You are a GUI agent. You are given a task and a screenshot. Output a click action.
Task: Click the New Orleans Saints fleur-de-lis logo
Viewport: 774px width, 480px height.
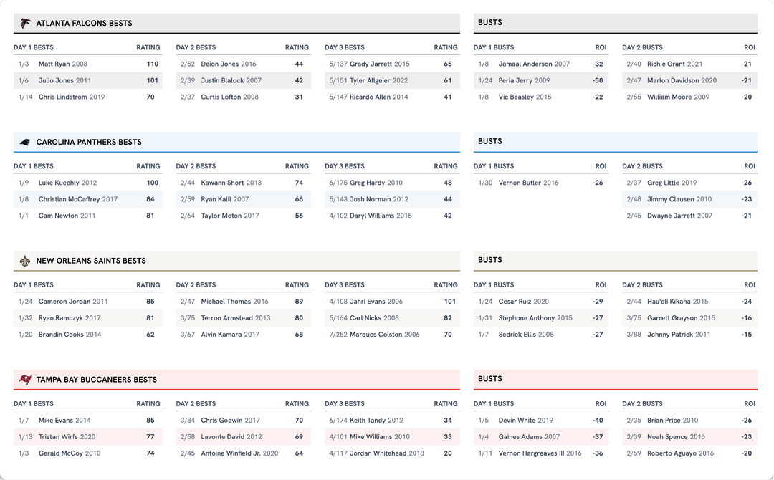(25, 261)
